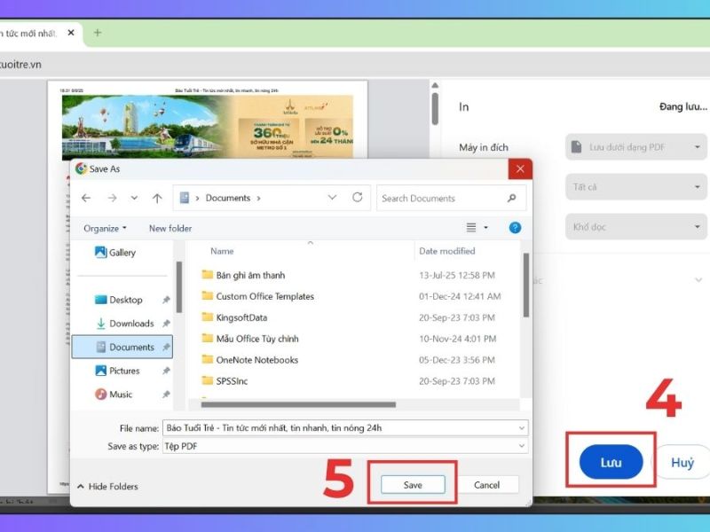Switch to the Báo Tuổi Trẻ browser tab
Viewport: 710px width, 532px height.
(x=31, y=33)
